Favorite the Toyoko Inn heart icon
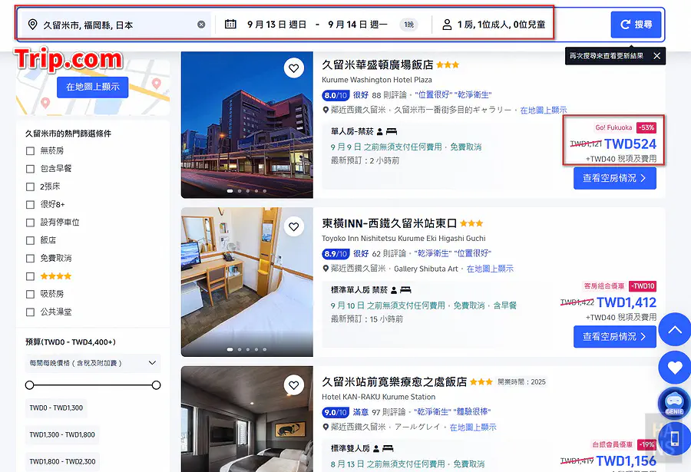The image size is (691, 472). click(294, 227)
